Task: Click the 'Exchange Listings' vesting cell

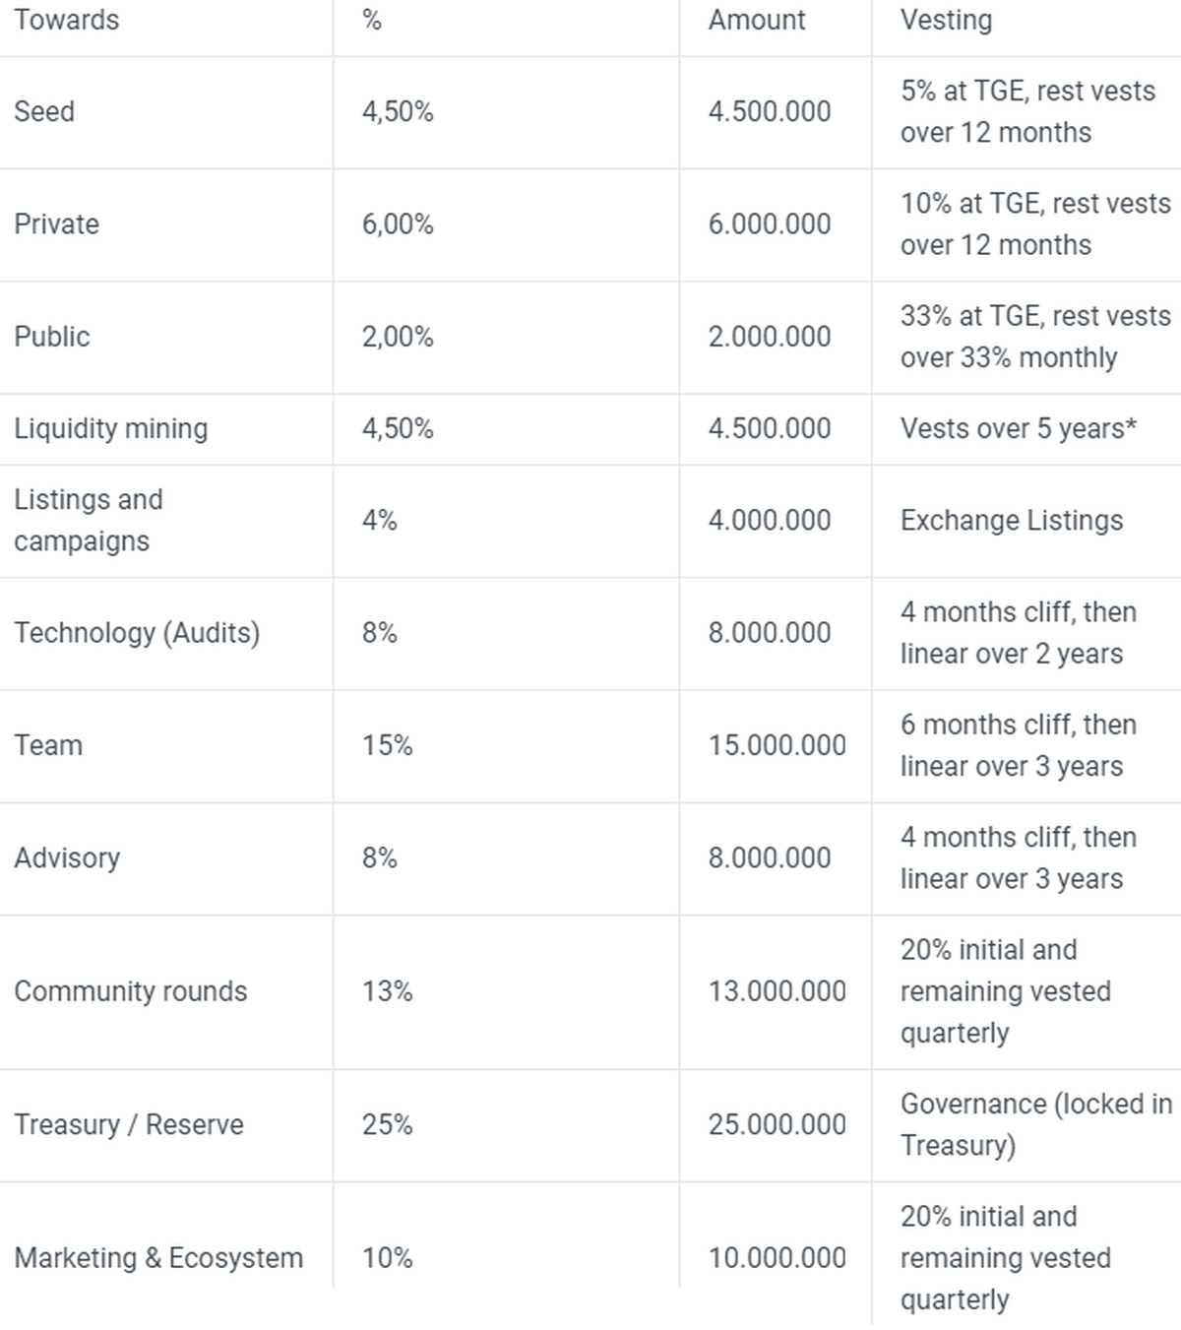Action: click(1012, 520)
